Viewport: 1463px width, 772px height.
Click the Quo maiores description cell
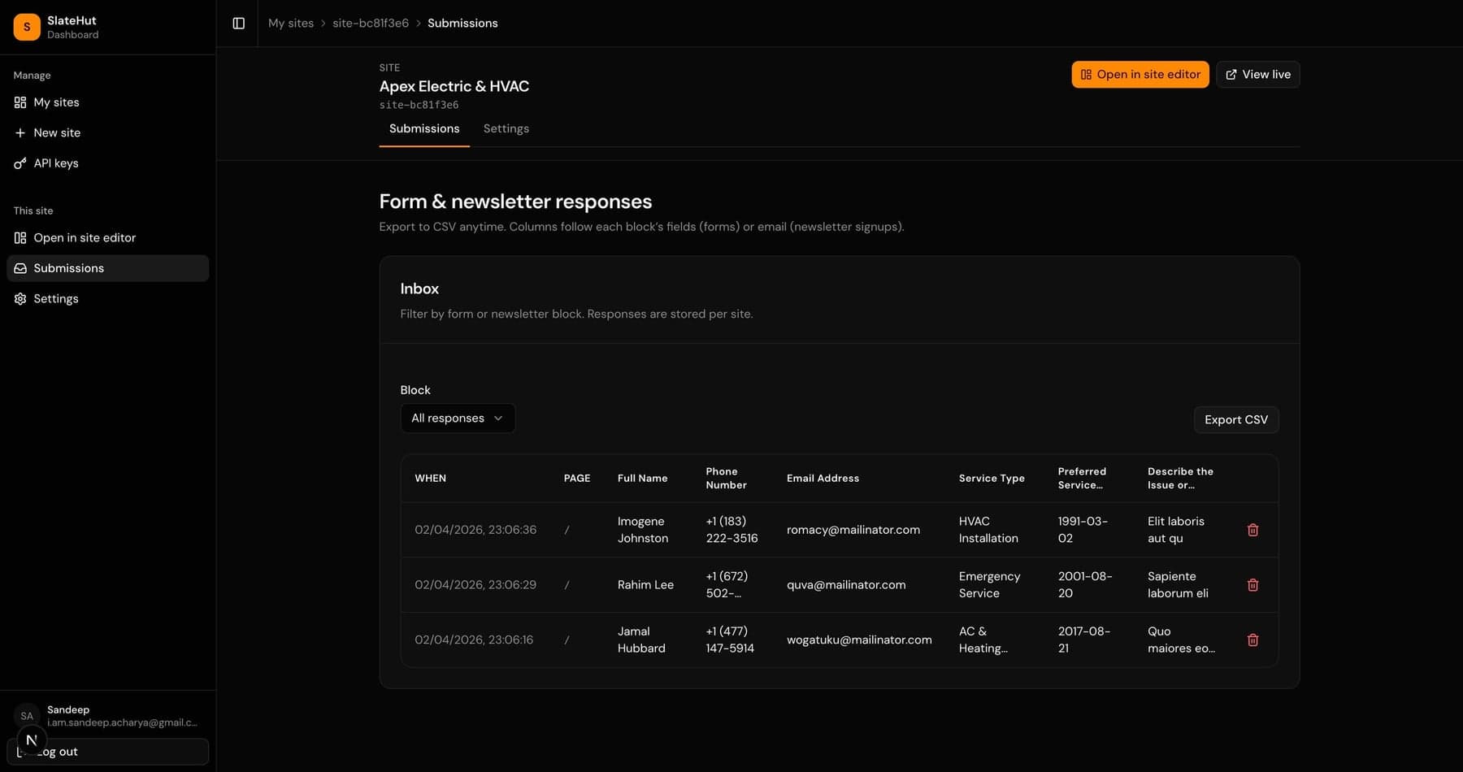pos(1181,640)
